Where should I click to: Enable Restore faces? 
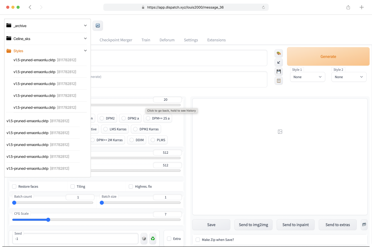point(14,186)
